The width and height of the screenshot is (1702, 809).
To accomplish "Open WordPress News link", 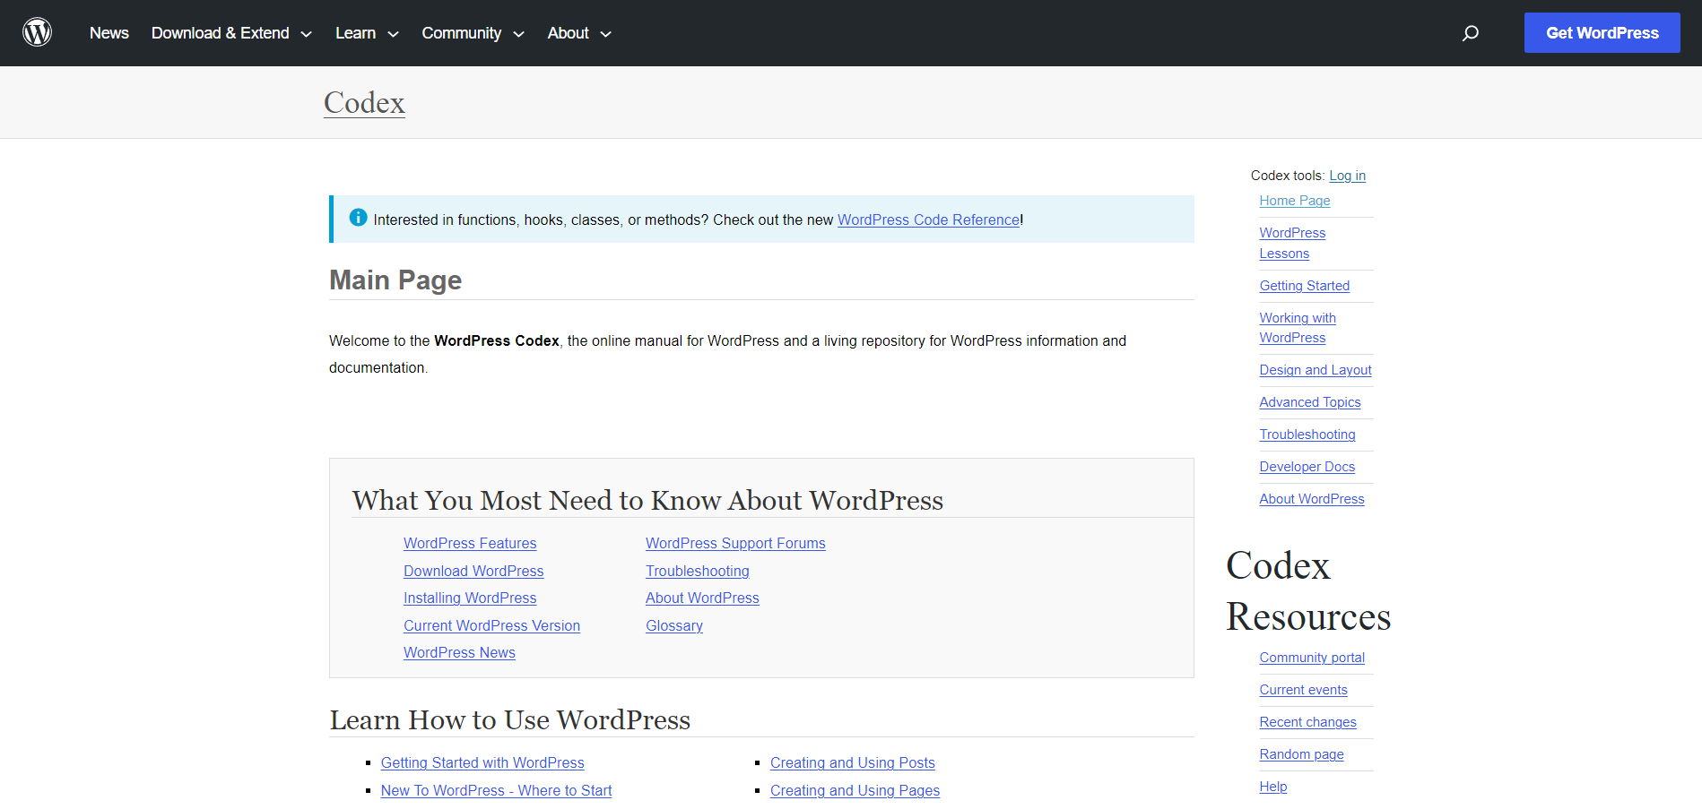I will [459, 652].
